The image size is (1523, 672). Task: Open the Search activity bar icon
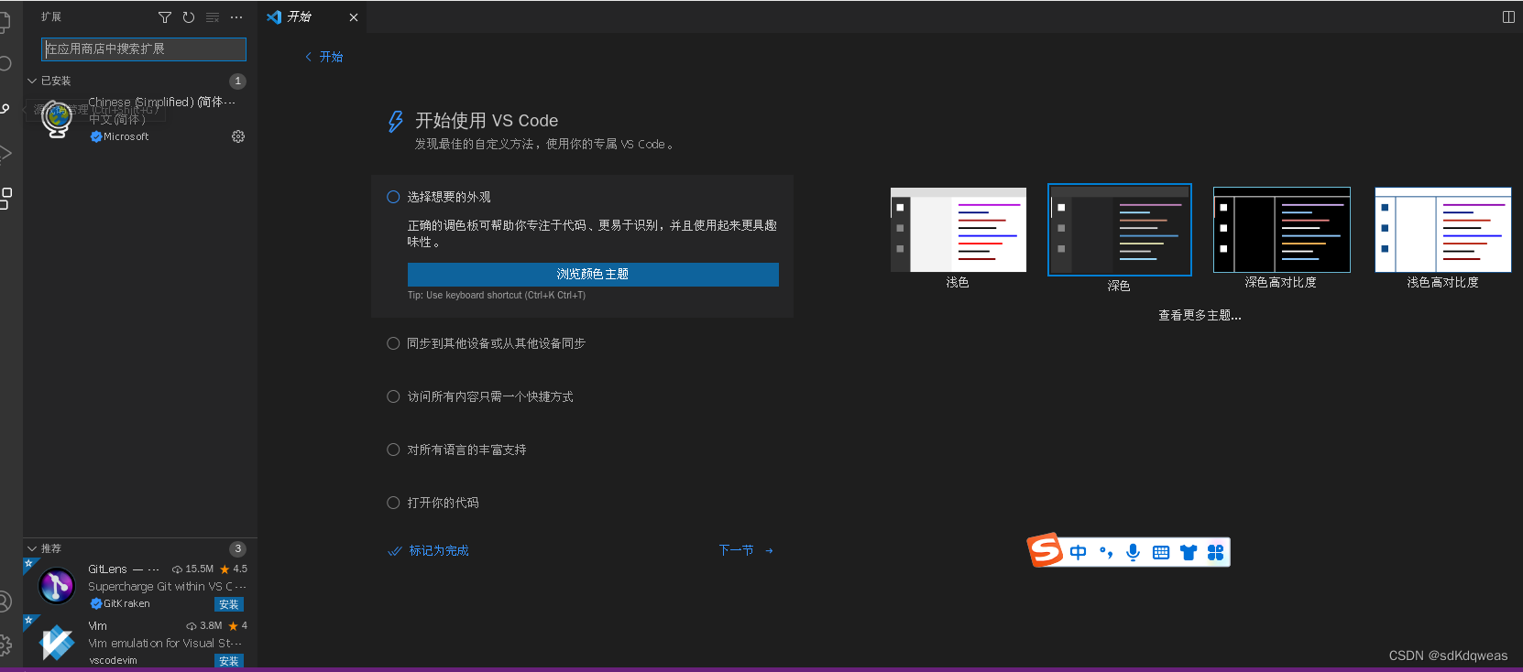(x=5, y=63)
